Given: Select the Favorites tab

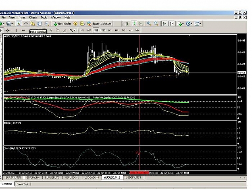Looking at the screenshot, I should coord(22,184).
